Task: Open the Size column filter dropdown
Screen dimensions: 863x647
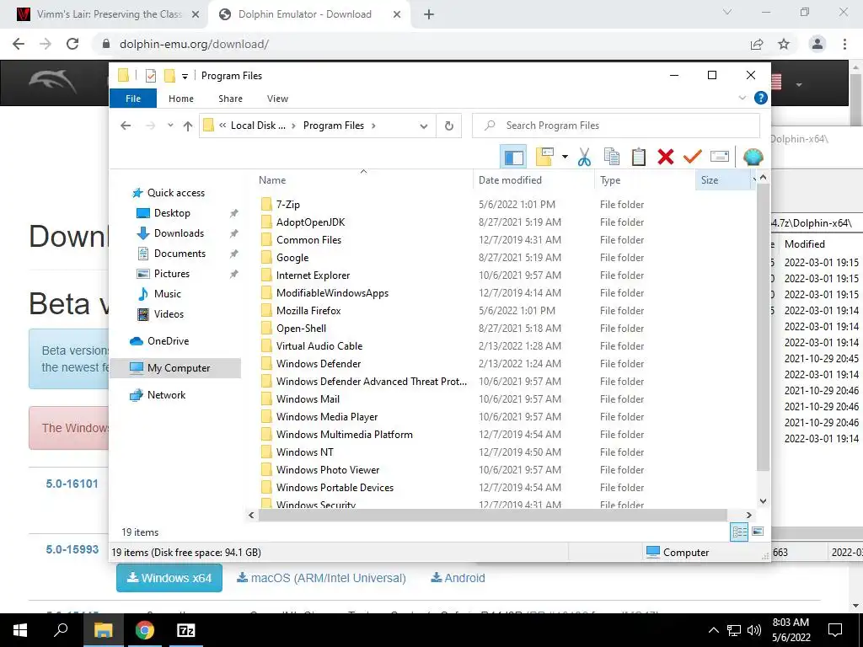Action: [x=753, y=180]
